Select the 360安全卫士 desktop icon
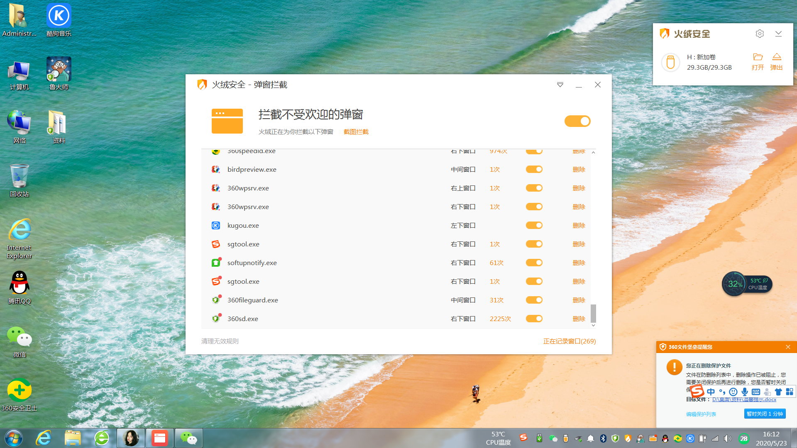 [x=19, y=394]
